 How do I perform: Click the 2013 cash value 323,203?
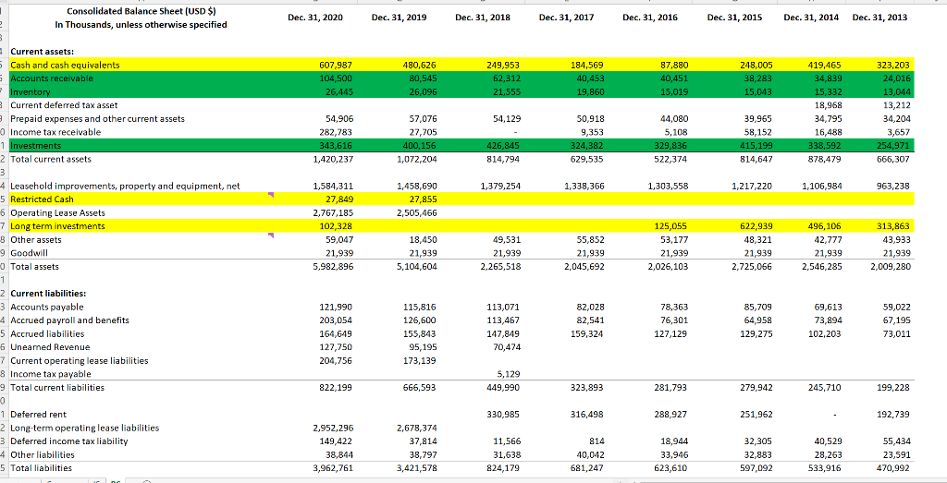(894, 66)
